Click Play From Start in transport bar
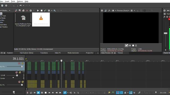The image size is (170, 95). click(x=35, y=93)
